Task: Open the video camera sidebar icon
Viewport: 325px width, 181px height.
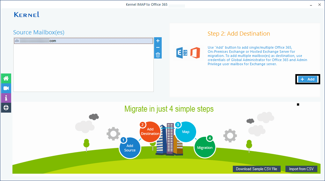Action: [6, 88]
